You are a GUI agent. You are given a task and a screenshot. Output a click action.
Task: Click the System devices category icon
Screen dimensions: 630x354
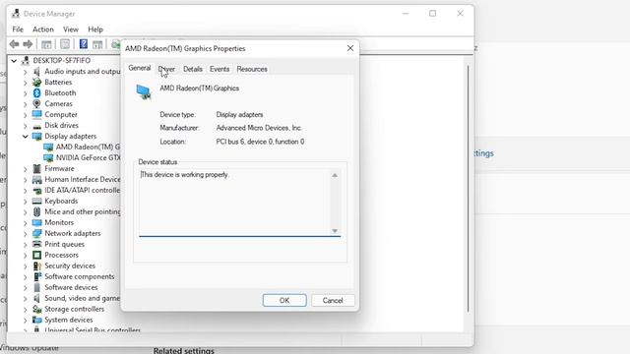tap(37, 320)
